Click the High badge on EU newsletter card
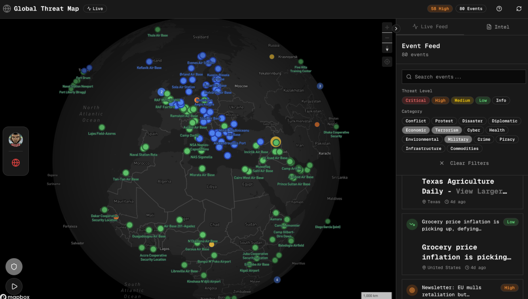Viewport: 528px width, 299px height. [509, 288]
